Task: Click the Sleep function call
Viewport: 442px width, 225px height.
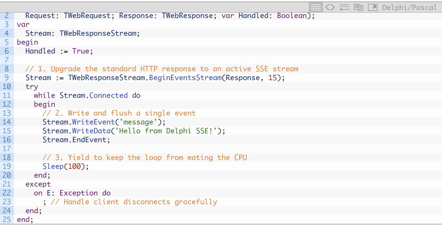Action: click(53, 166)
